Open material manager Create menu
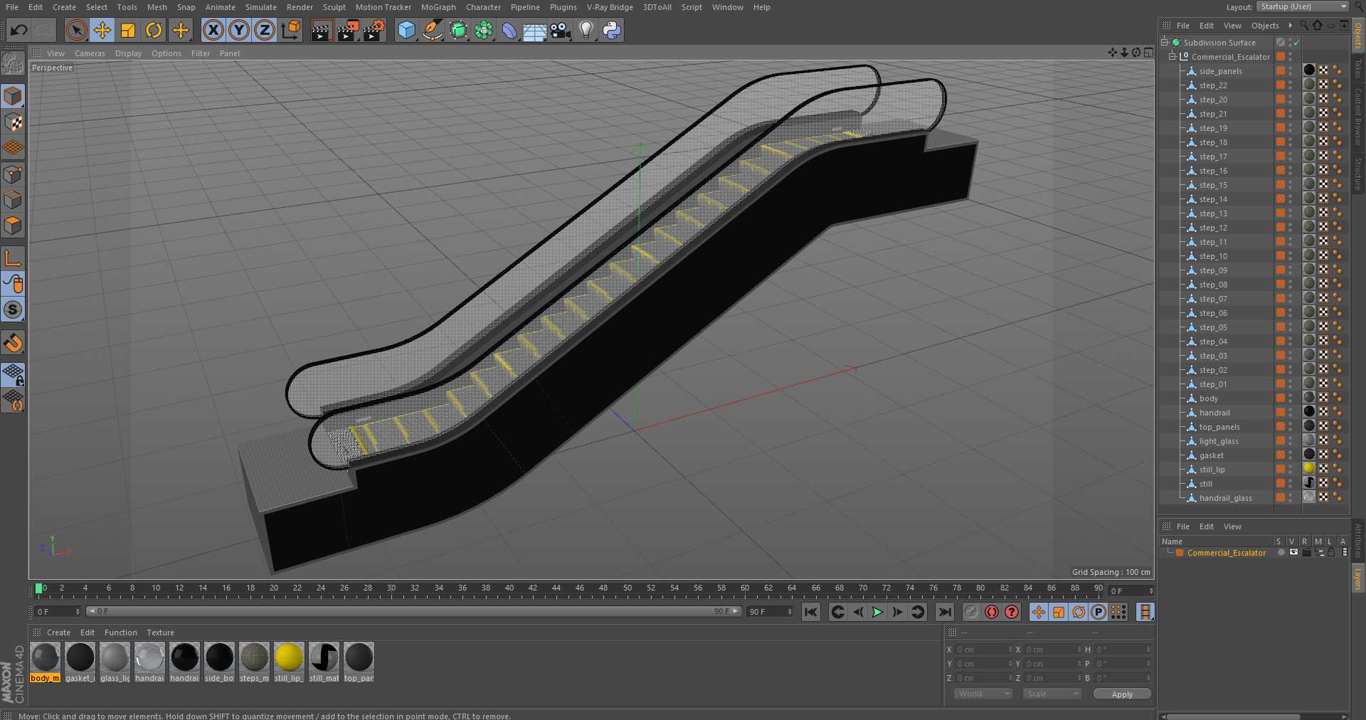This screenshot has width=1366, height=720. [58, 632]
